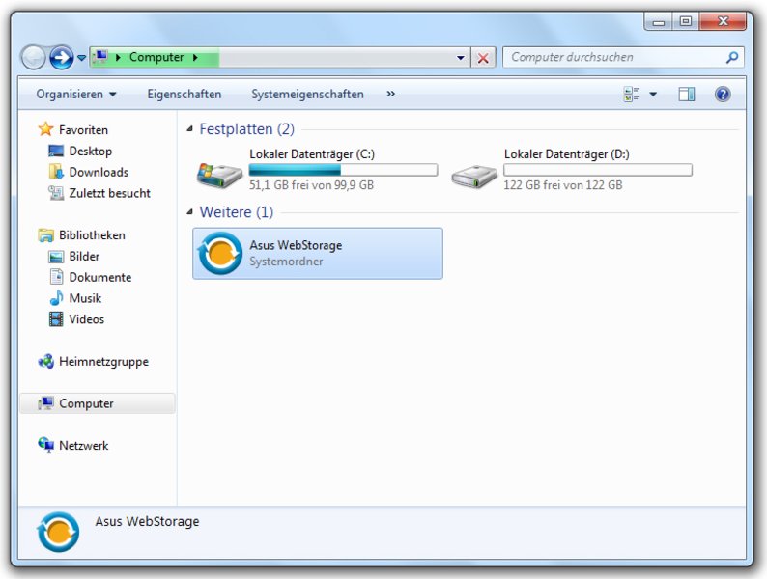Click the C: drive hard disk icon
The image size is (767, 579).
pyautogui.click(x=219, y=176)
